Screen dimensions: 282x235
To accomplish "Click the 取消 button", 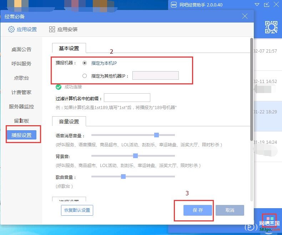I will [230, 210].
